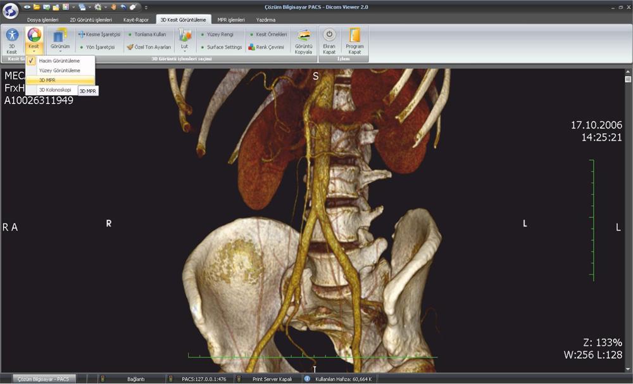The height and width of the screenshot is (384, 633).
Task: Toggle Tonlama Kullan option
Action: click(x=147, y=34)
